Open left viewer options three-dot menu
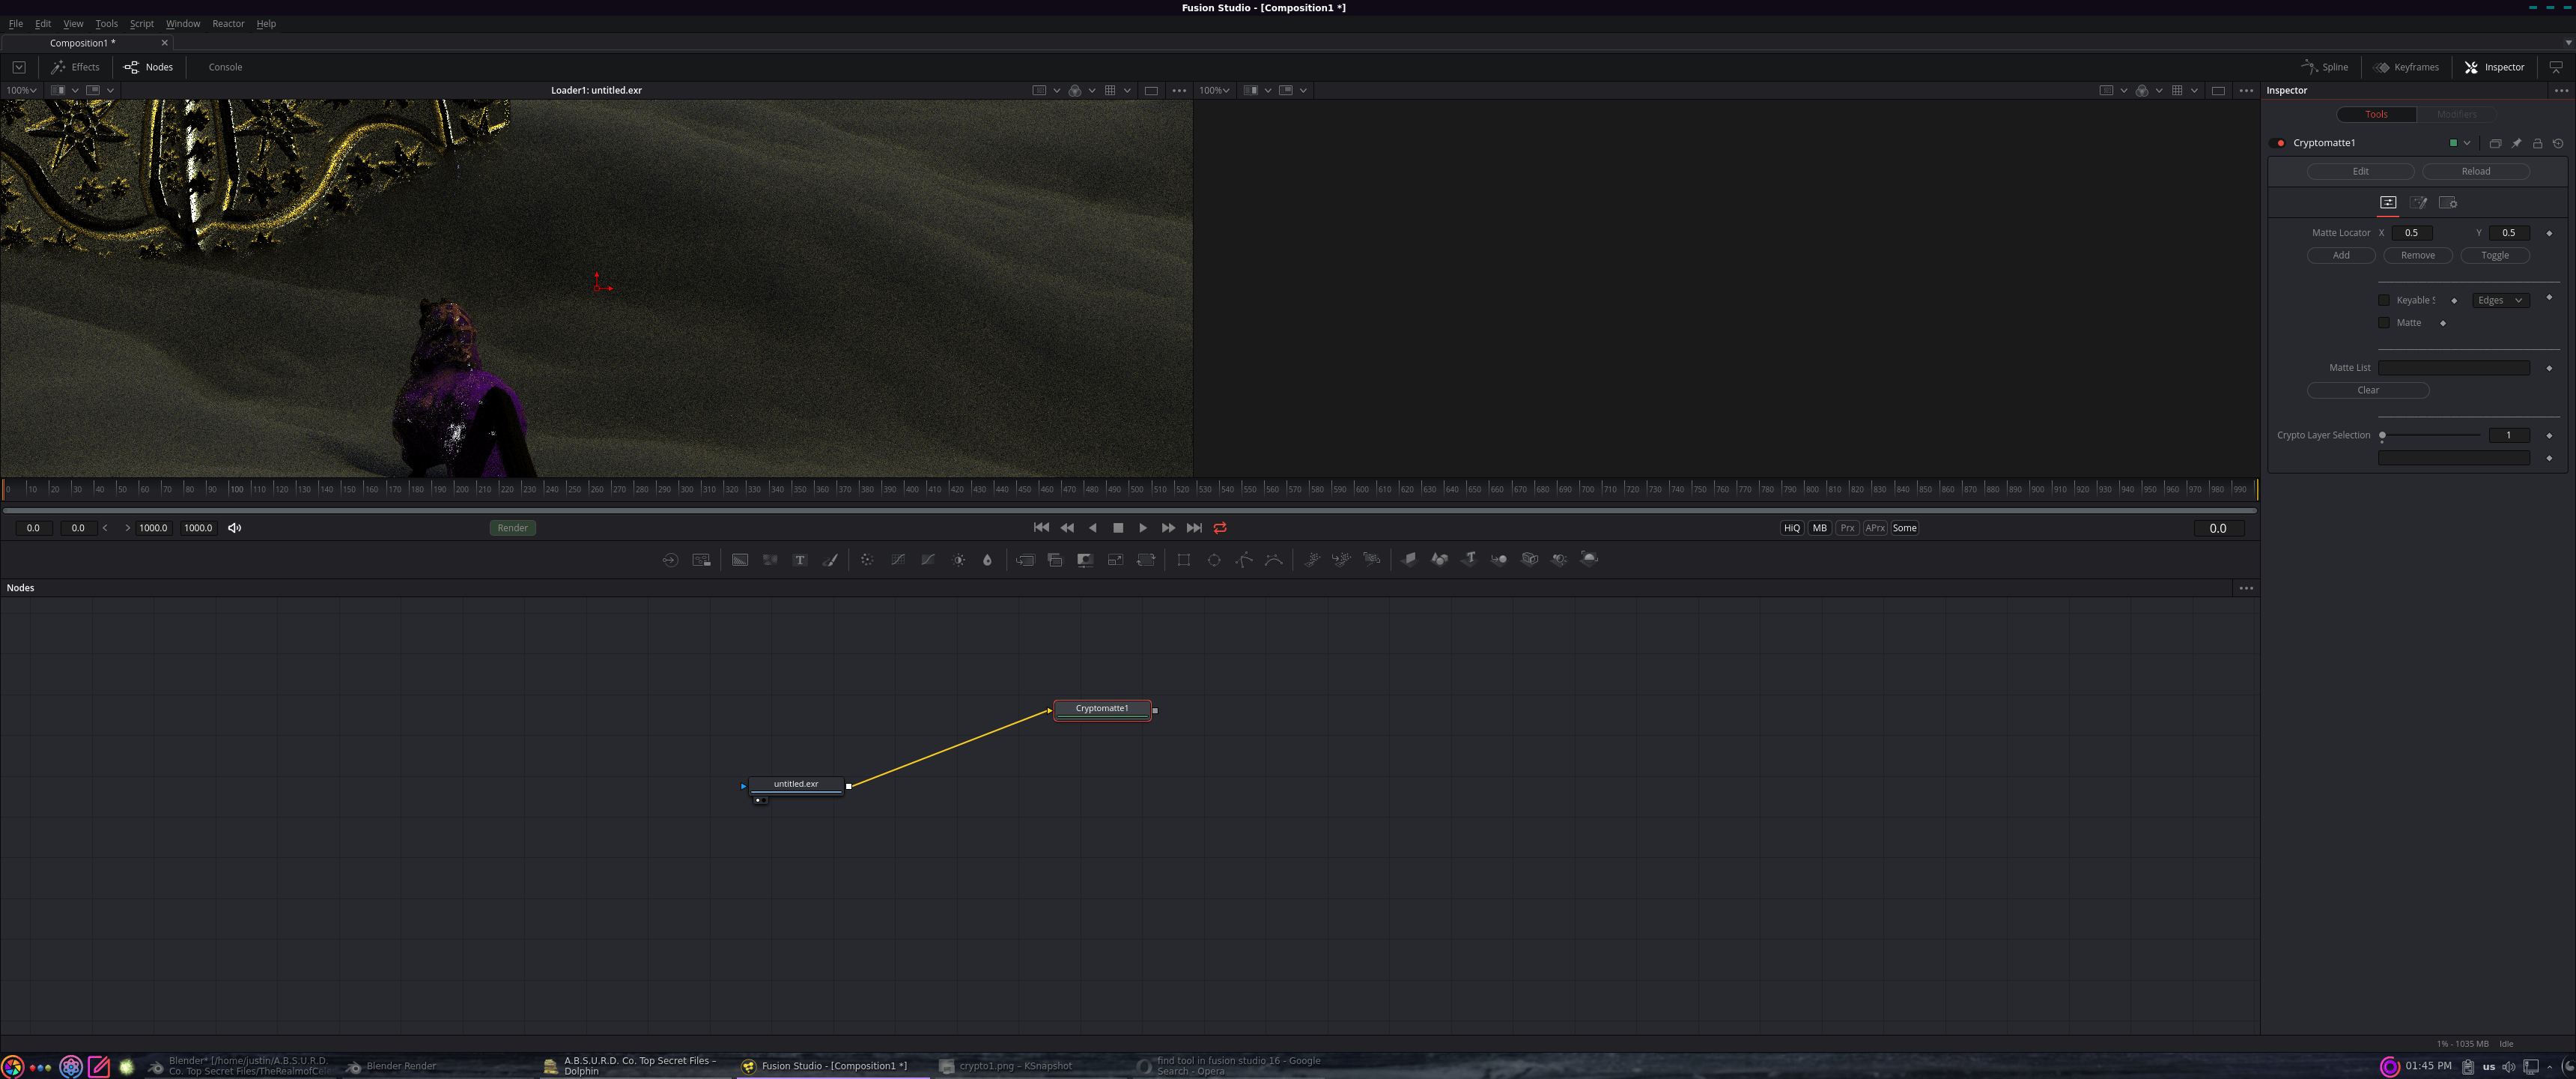This screenshot has width=2576, height=1079. click(1179, 90)
